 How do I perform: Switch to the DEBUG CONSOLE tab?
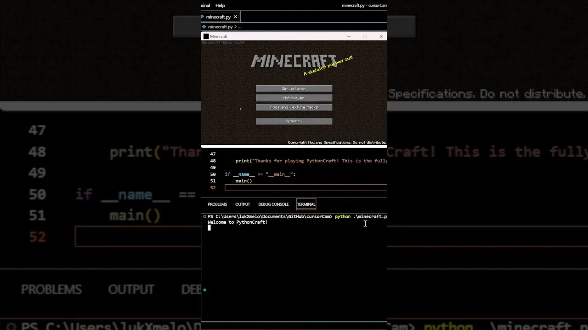(273, 204)
